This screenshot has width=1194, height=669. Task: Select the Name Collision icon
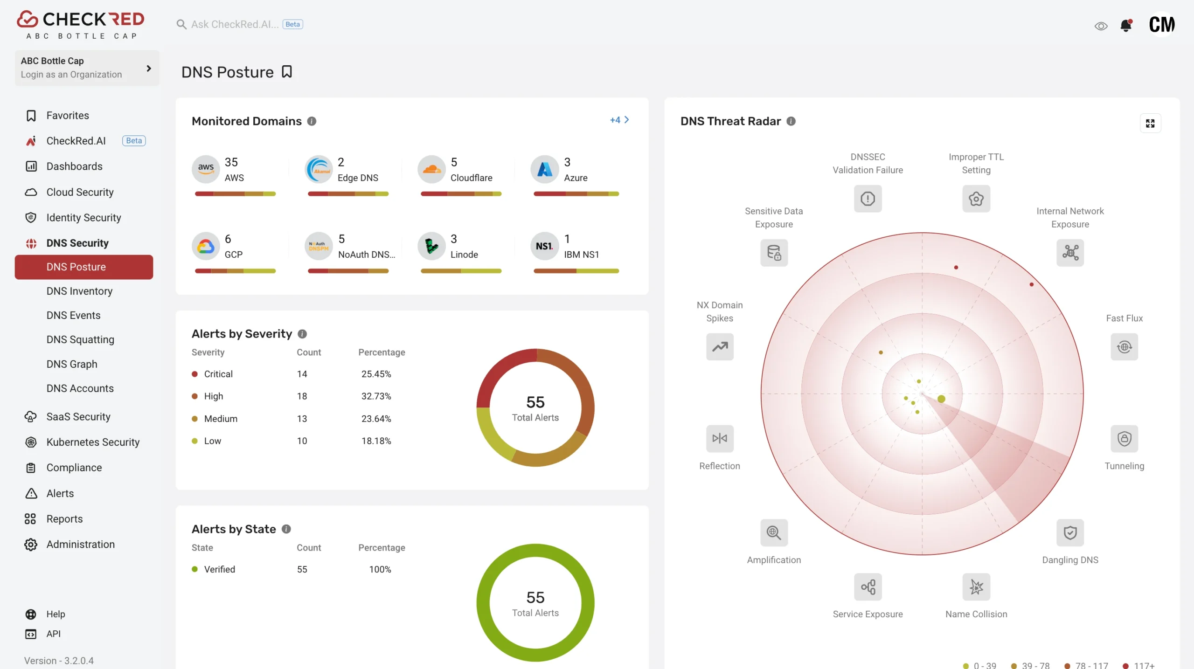pyautogui.click(x=976, y=587)
